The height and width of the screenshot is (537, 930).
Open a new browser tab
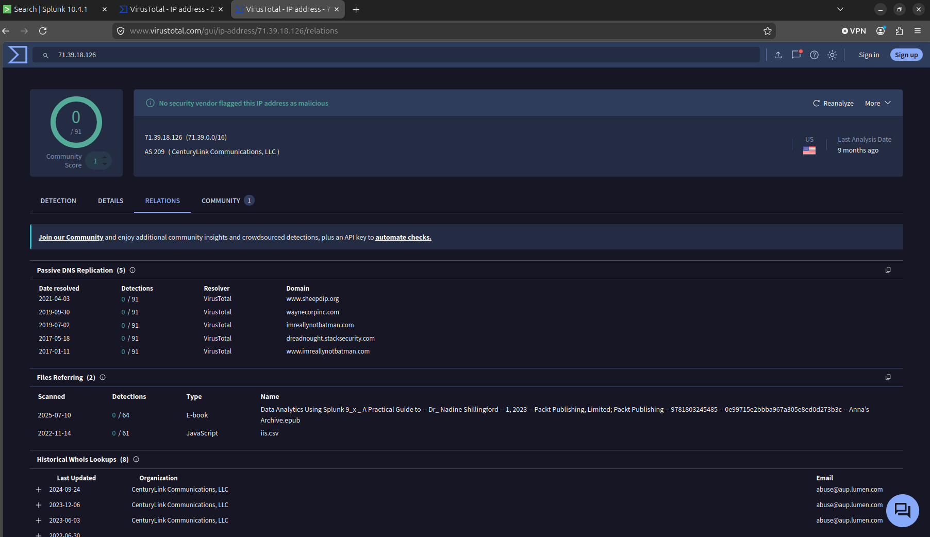(x=356, y=9)
